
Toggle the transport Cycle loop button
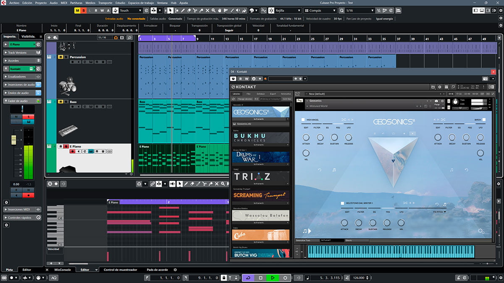tap(248, 278)
